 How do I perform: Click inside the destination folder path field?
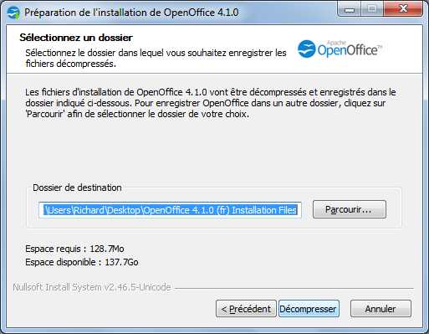(x=170, y=210)
